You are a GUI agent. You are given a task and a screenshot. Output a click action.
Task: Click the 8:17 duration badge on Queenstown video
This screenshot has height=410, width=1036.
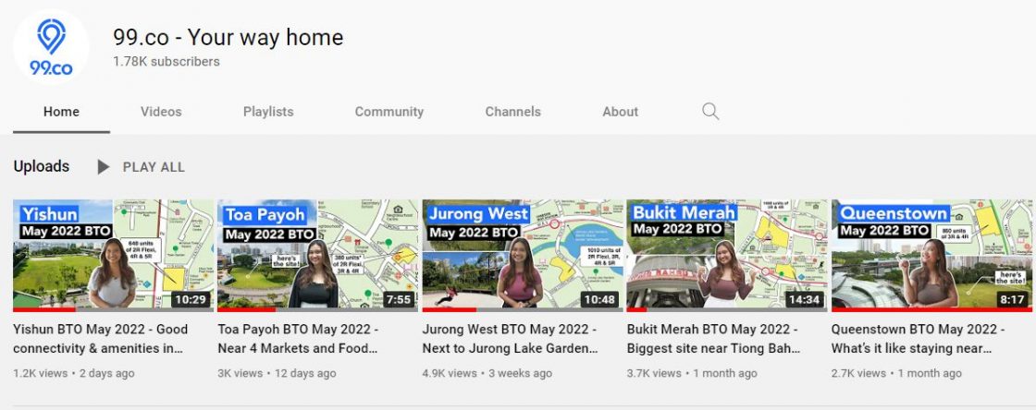tap(1012, 299)
